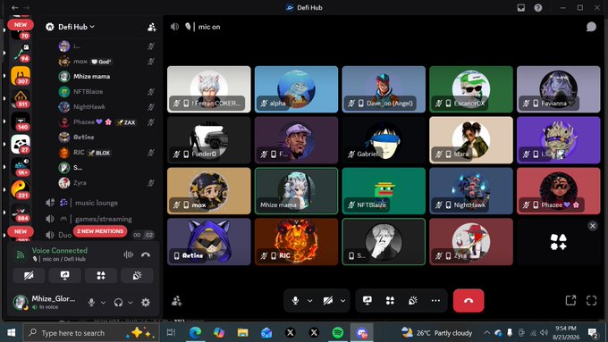The width and height of the screenshot is (608, 342).
Task: Click the invite members icon beside Defi Hub
Action: 152,27
